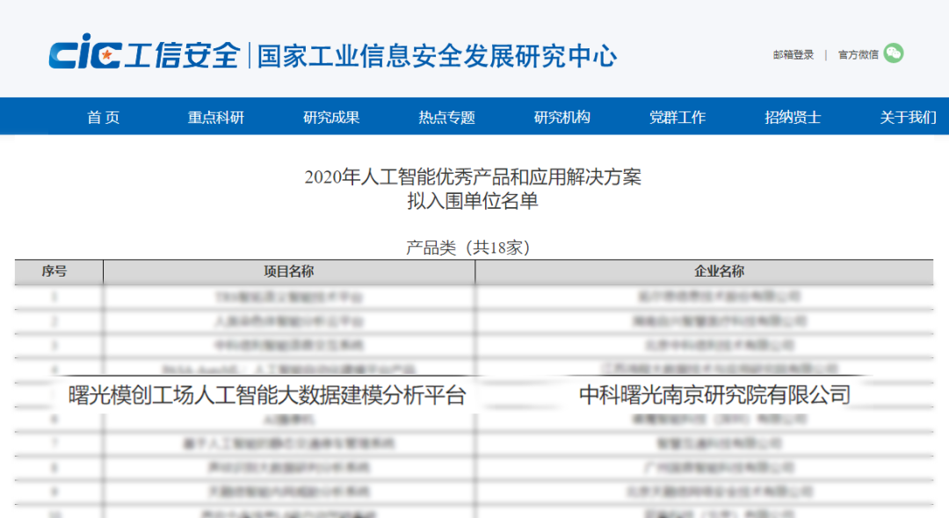Viewport: 949px width, 518px height.
Task: Click the 官方微信 text link
Action: point(858,54)
